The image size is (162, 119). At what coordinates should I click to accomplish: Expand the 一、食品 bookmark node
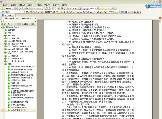pyautogui.click(x=4, y=35)
